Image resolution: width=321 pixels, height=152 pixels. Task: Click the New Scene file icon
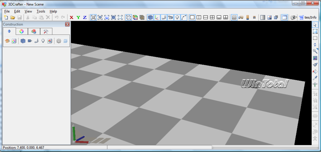pyautogui.click(x=6, y=18)
